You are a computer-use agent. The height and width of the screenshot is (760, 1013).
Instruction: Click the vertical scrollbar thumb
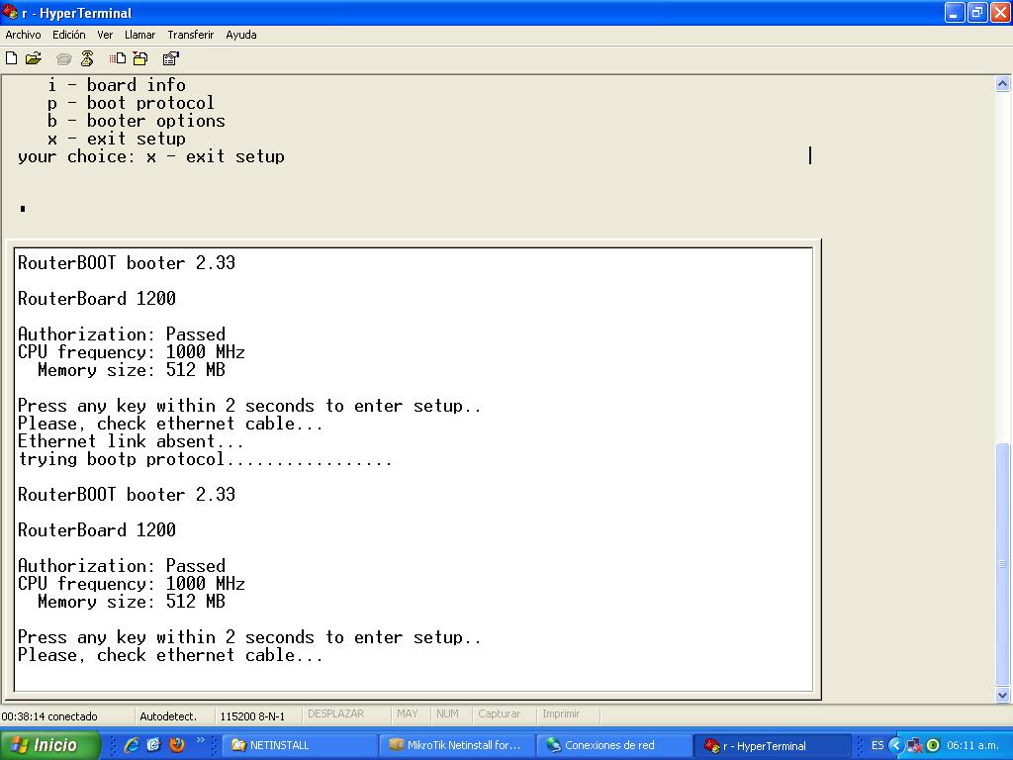(1003, 564)
